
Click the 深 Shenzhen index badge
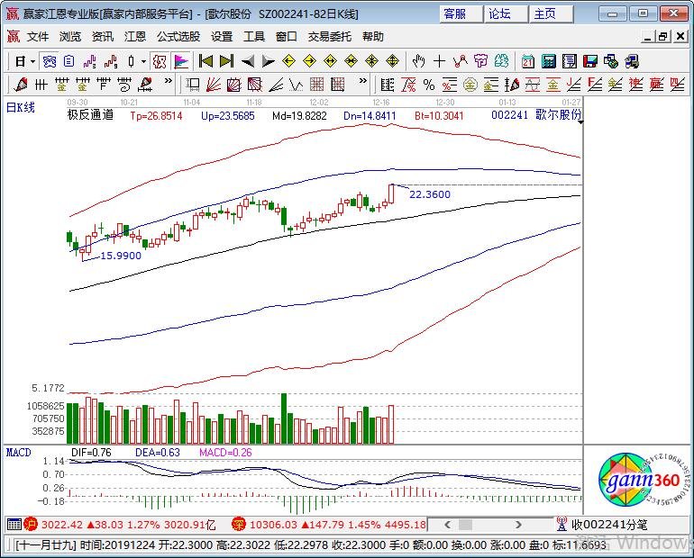(239, 525)
